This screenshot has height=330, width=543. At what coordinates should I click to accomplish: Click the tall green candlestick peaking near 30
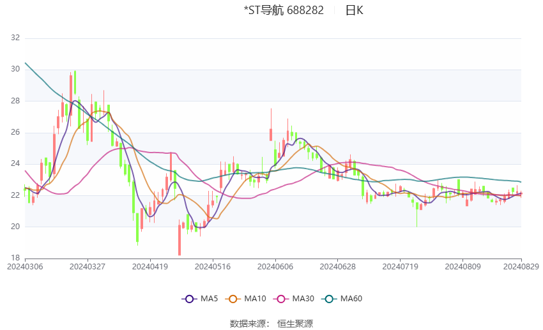coord(75,82)
